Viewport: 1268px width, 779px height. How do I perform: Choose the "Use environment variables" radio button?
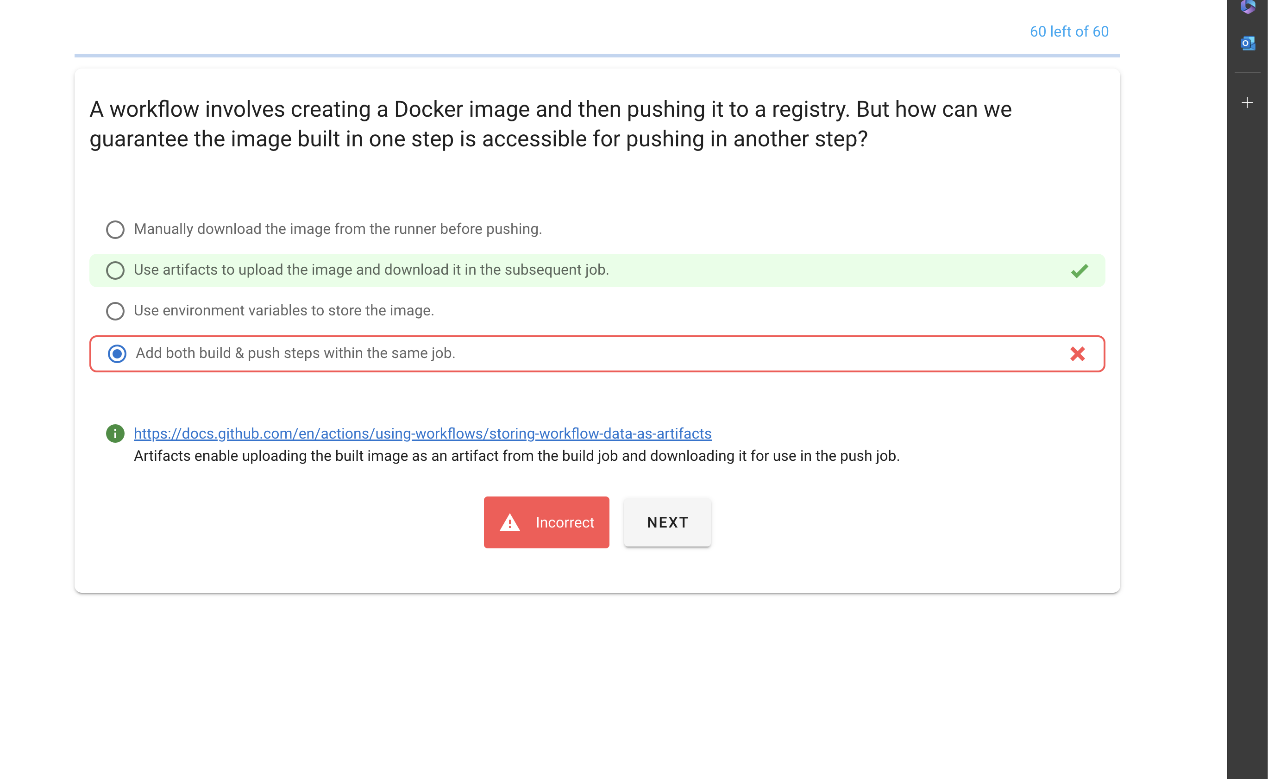(115, 311)
